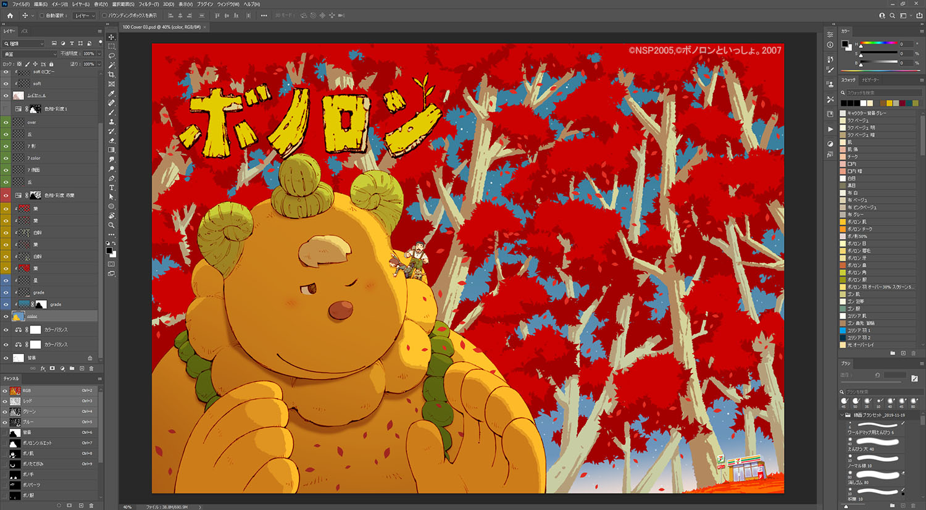Delete channel using Channels panel trash icon

pyautogui.click(x=91, y=506)
